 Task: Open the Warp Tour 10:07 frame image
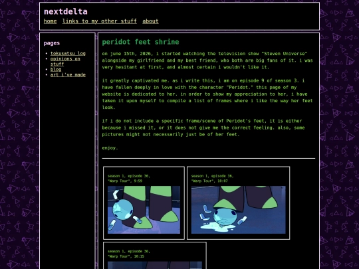(x=239, y=210)
